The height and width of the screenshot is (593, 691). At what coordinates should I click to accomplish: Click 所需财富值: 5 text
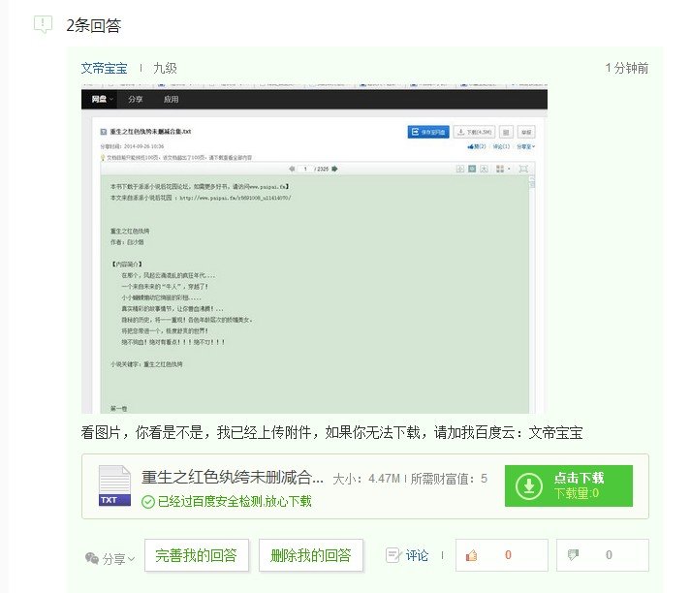tap(449, 479)
